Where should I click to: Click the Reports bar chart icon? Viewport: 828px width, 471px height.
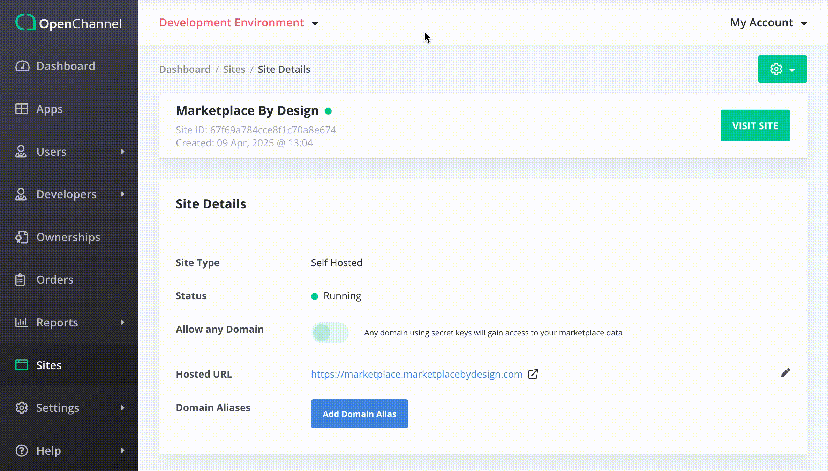(22, 322)
